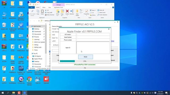Click the red app icon on taskbar
The width and height of the screenshot is (170, 95).
point(19,93)
